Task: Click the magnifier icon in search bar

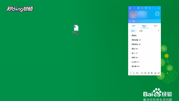Action: [131, 21]
